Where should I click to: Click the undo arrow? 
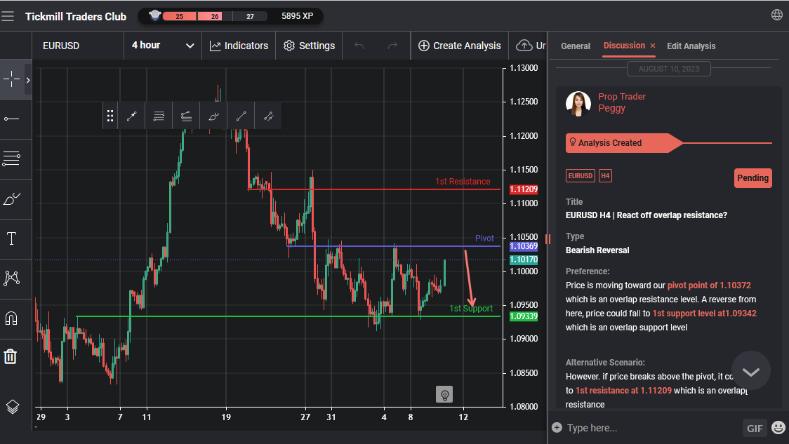pyautogui.click(x=359, y=46)
